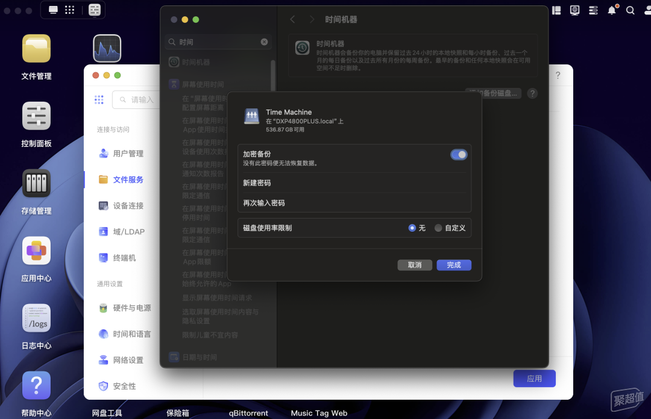Click the Time Machine network disk icon
Image resolution: width=651 pixels, height=419 pixels.
pos(251,117)
